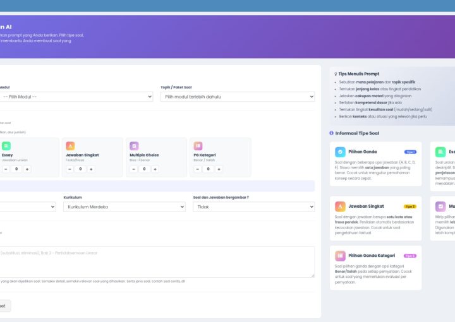This screenshot has width=455, height=322.
Task: Decrease the Essay question count
Action: tap(6, 169)
